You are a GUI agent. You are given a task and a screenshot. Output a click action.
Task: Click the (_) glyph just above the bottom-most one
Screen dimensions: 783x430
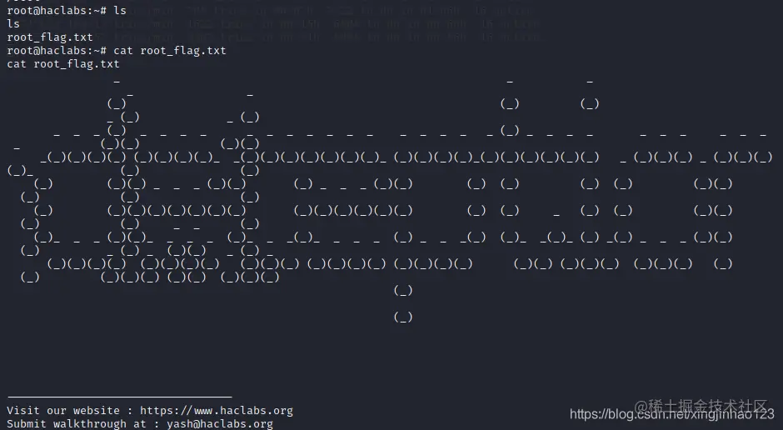pos(403,290)
